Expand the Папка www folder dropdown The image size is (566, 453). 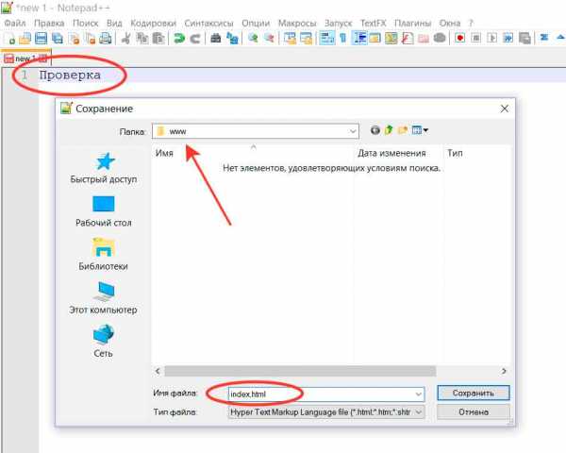(x=353, y=131)
